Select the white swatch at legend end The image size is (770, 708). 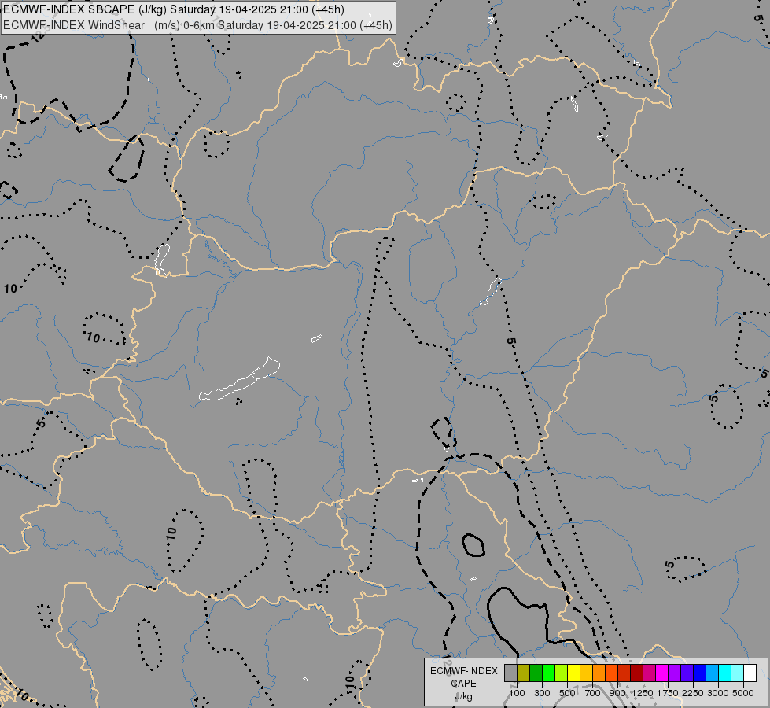(750, 673)
